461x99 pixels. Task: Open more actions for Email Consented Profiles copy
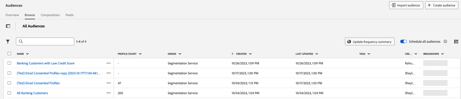[x=109, y=73]
